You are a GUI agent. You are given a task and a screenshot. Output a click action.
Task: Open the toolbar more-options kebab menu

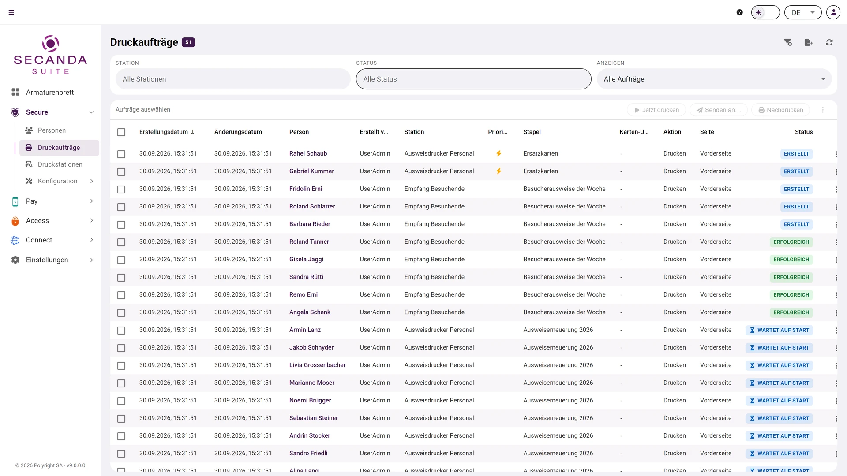823,110
